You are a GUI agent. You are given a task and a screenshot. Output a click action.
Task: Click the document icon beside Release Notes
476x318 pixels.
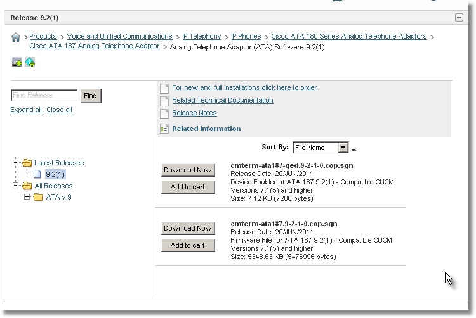tap(164, 113)
